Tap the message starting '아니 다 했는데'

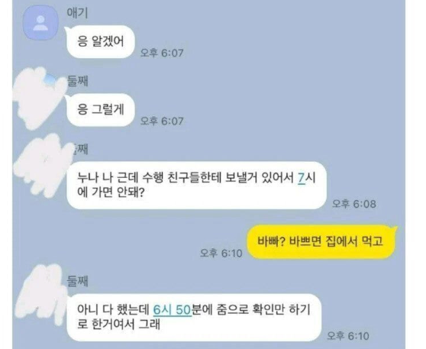194,317
